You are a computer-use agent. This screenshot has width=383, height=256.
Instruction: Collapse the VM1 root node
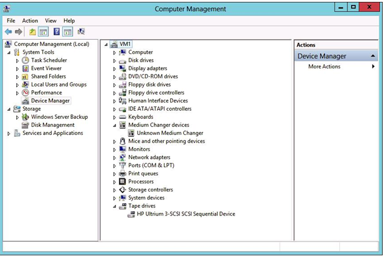tap(106, 45)
